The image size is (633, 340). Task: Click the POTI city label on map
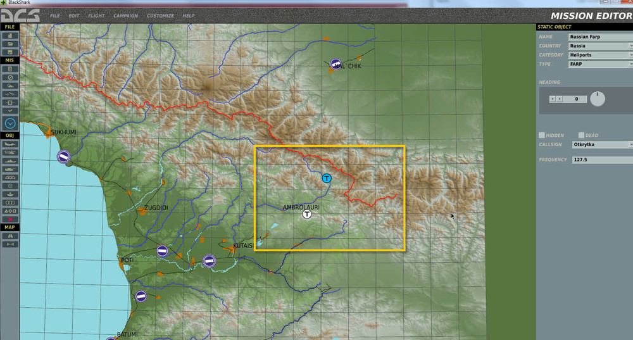pyautogui.click(x=128, y=260)
